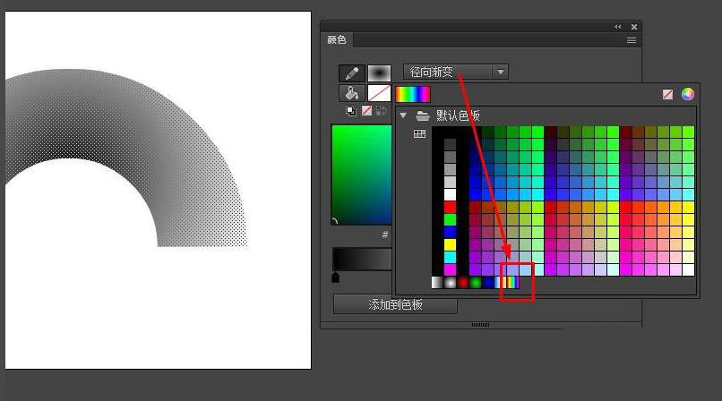
Task: Click the rainbow gradient preview in swatch popup
Action: coord(413,94)
